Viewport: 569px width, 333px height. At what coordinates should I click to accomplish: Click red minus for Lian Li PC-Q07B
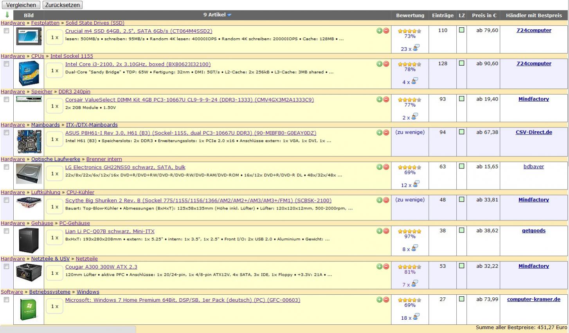click(x=386, y=231)
